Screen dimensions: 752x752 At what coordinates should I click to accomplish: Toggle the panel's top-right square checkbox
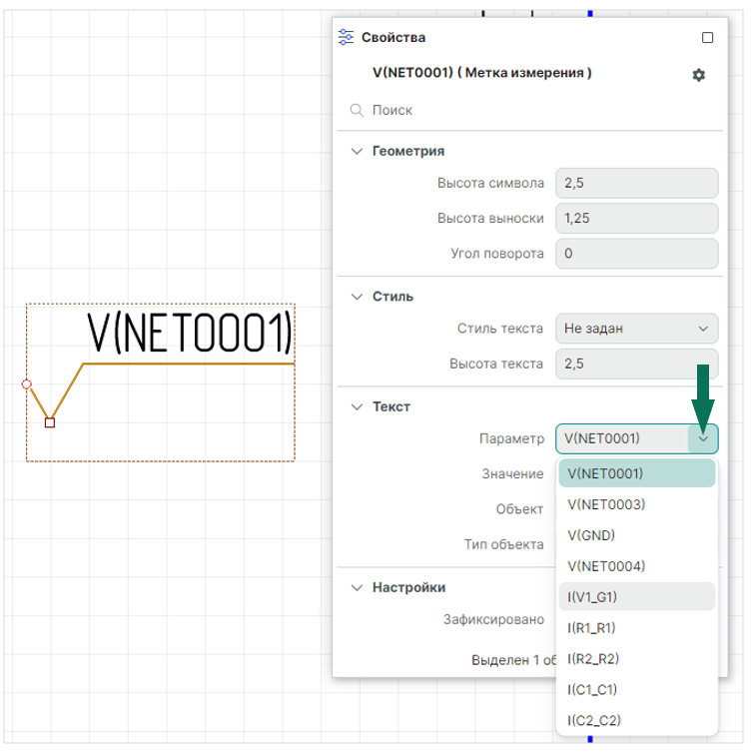[x=708, y=38]
